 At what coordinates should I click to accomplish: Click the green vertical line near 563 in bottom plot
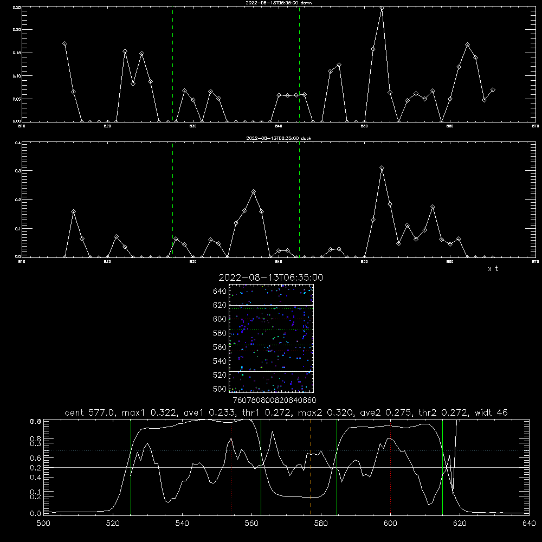[261, 467]
